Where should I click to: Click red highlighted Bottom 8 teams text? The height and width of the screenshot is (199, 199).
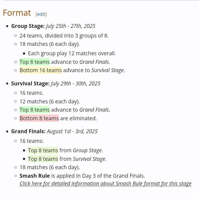click(x=39, y=118)
